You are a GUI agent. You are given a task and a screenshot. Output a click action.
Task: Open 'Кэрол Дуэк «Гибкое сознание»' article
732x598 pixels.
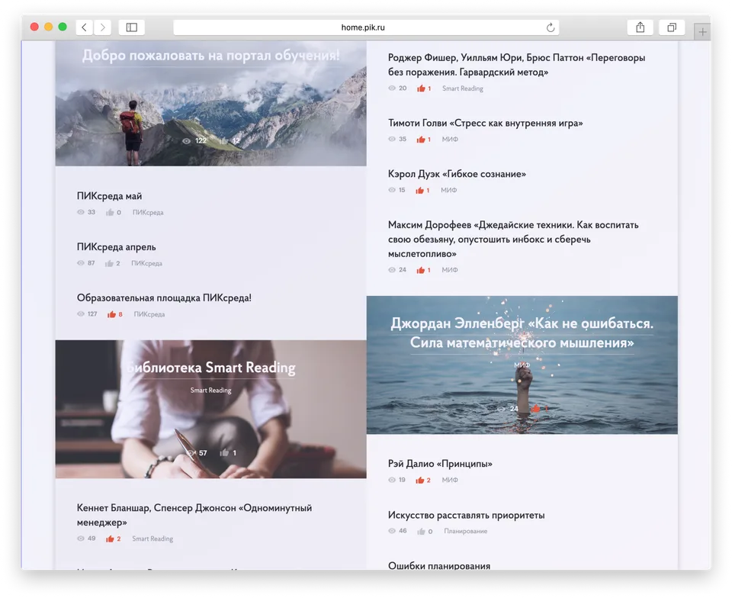coord(457,174)
